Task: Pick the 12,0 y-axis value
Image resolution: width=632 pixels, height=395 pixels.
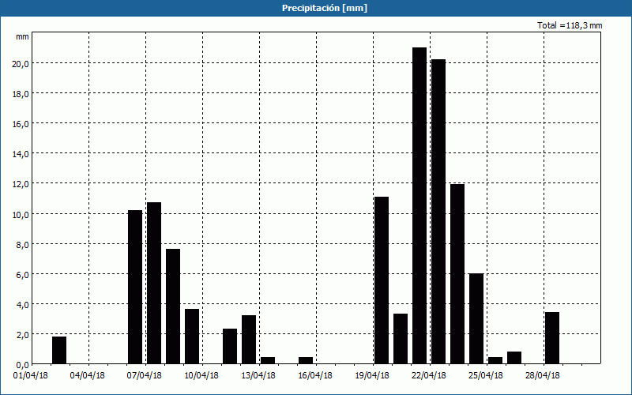Action: click(x=21, y=184)
